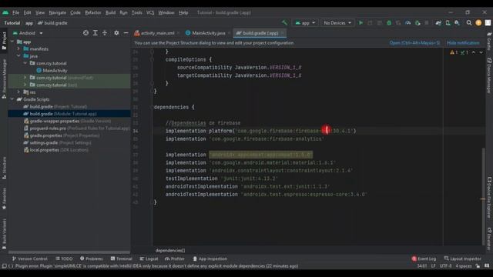Click the Profile app icon
493x277 pixels.
407,23
